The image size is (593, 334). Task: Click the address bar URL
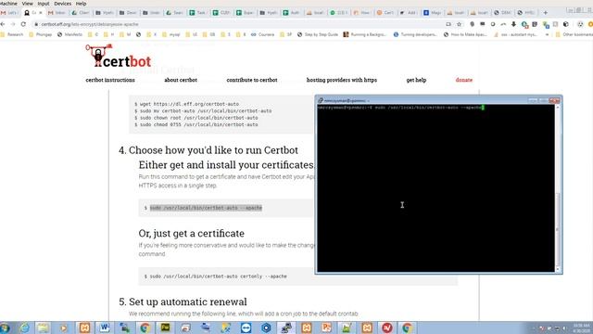coord(90,24)
